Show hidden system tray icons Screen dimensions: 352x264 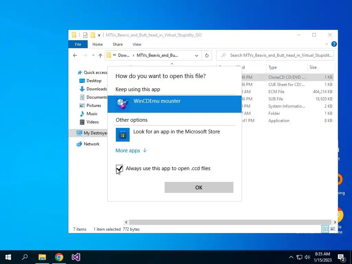[x=291, y=257]
